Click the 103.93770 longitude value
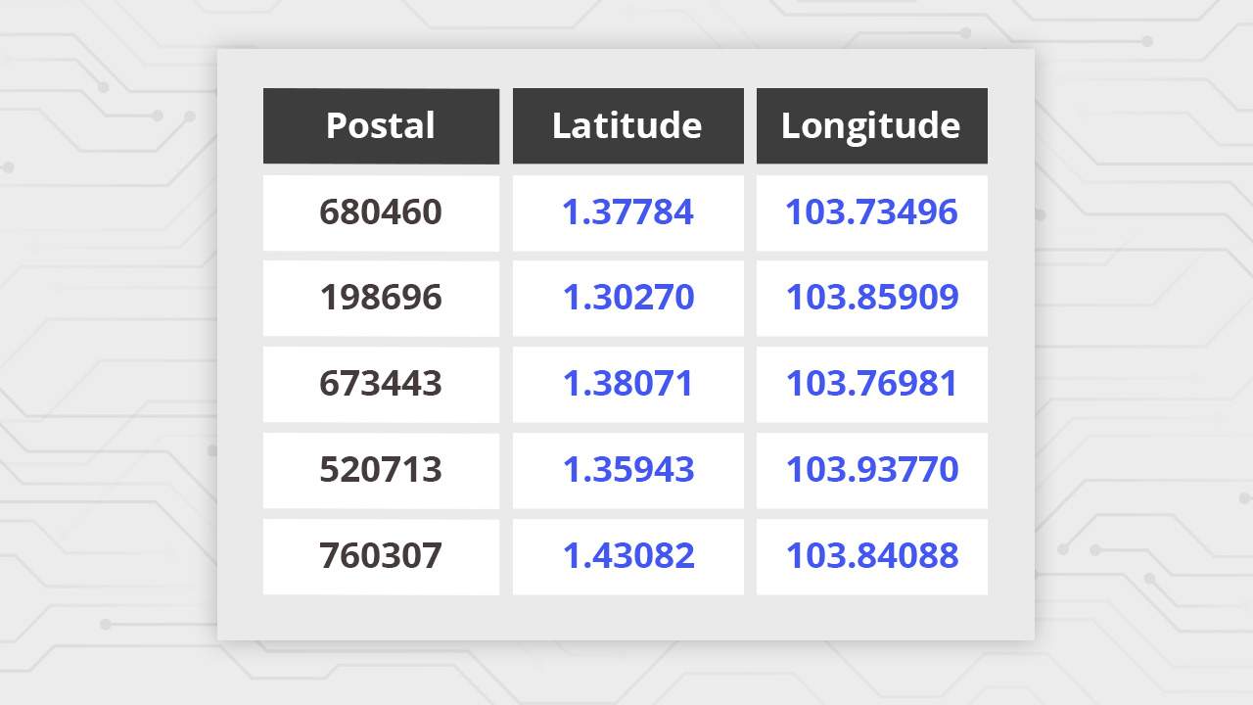This screenshot has width=1253, height=705. 871,470
